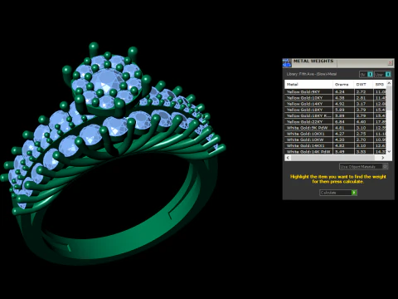Toggle the library switch beside the User toggle
This screenshot has width=398, height=299.
coord(366,75)
